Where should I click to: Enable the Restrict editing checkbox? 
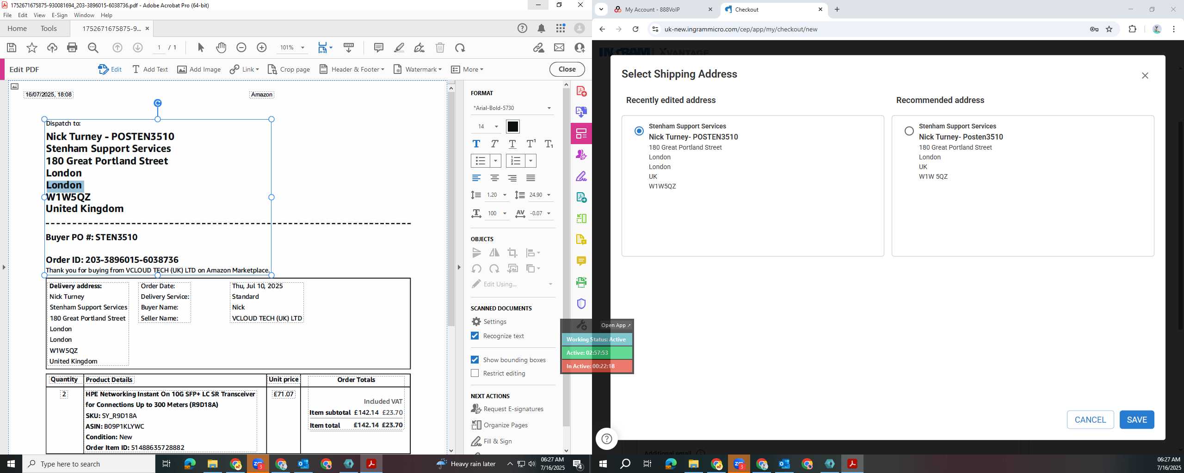(475, 373)
